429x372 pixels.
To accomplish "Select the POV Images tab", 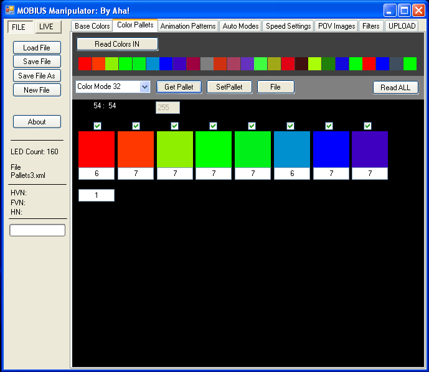I will [x=336, y=26].
